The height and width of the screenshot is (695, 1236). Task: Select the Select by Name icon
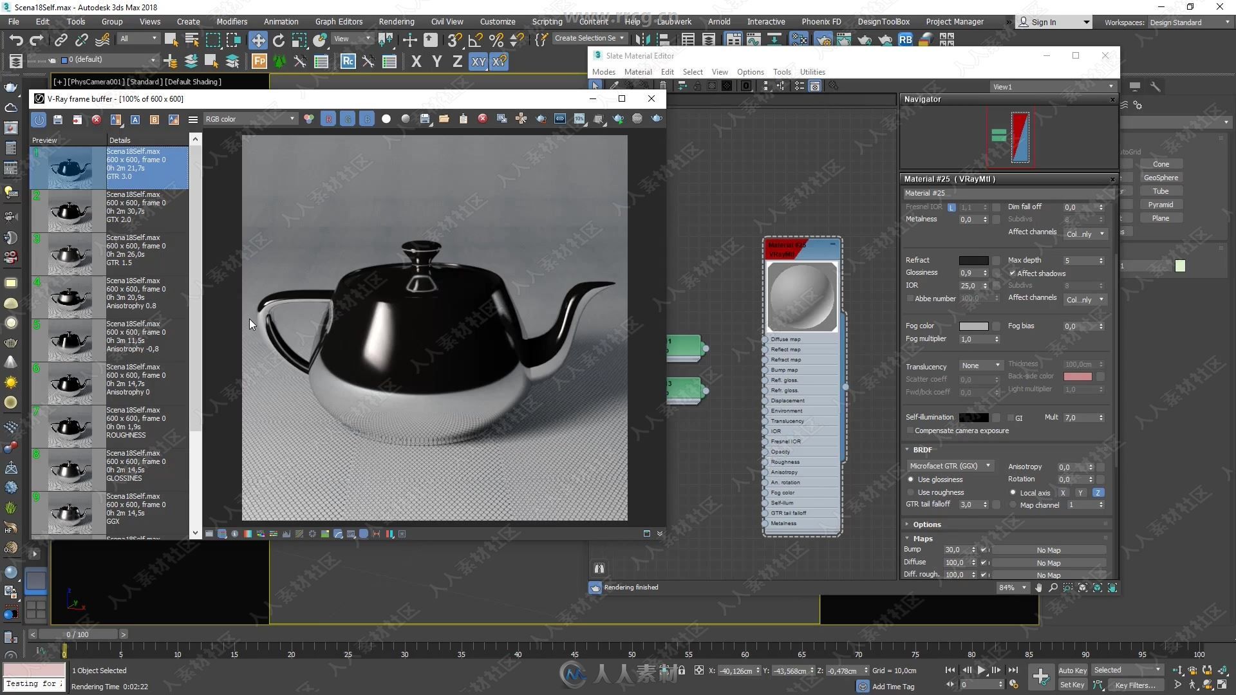pos(191,39)
